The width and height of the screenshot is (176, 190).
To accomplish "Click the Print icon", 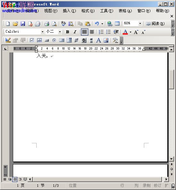I will pos(47,24).
